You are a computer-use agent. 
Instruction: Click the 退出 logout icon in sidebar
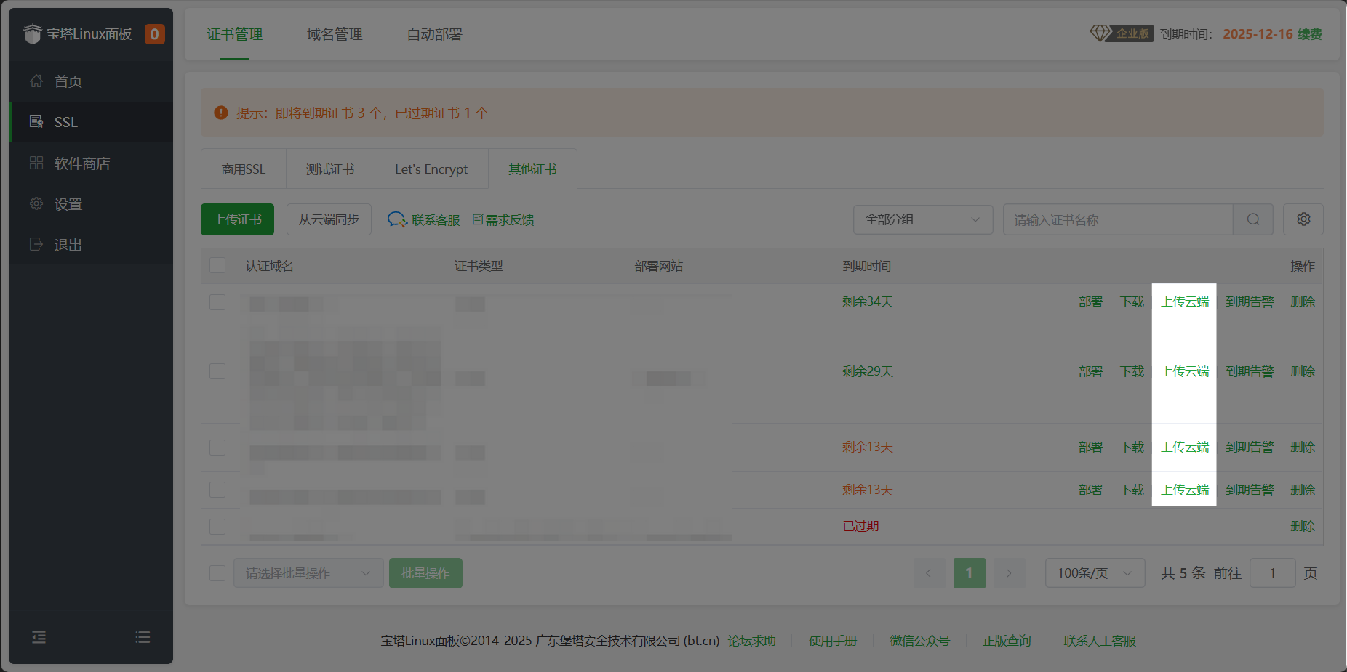(x=36, y=244)
